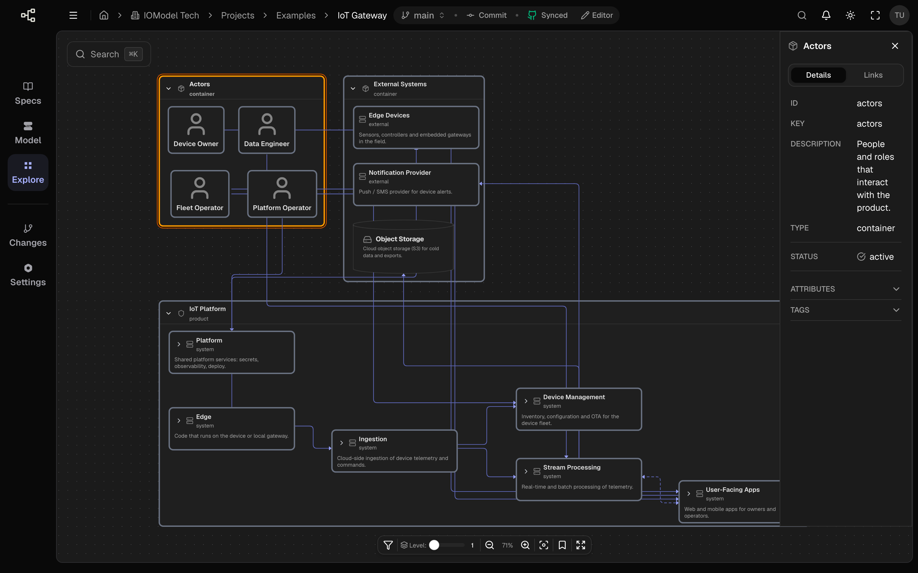The height and width of the screenshot is (573, 918).
Task: Expand the diagram canvas fullscreen
Action: [x=581, y=545]
